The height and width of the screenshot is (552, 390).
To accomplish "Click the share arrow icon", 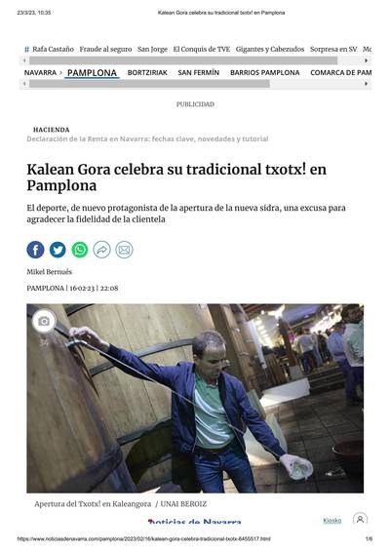I will (102, 250).
